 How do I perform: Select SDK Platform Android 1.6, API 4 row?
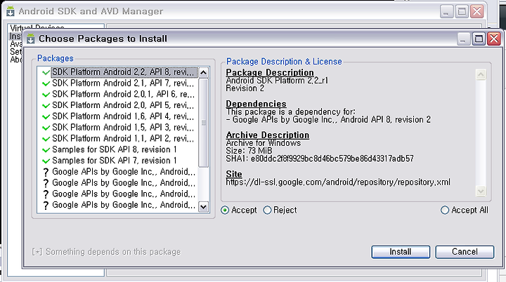(118, 116)
